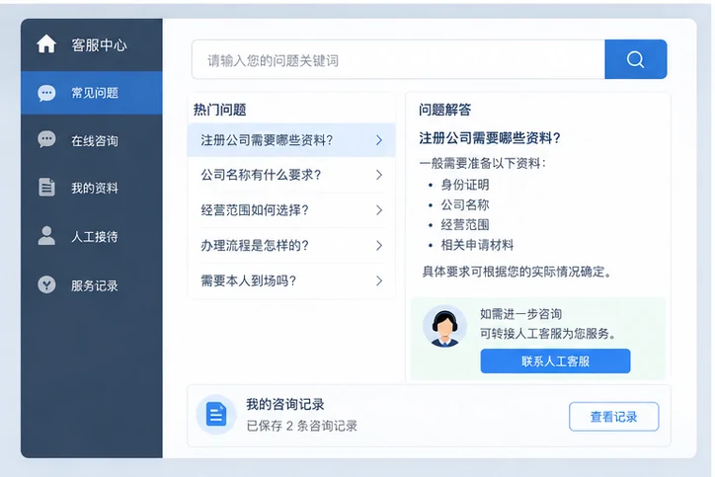Click the 问题解答 heading
715x477 pixels.
click(445, 110)
